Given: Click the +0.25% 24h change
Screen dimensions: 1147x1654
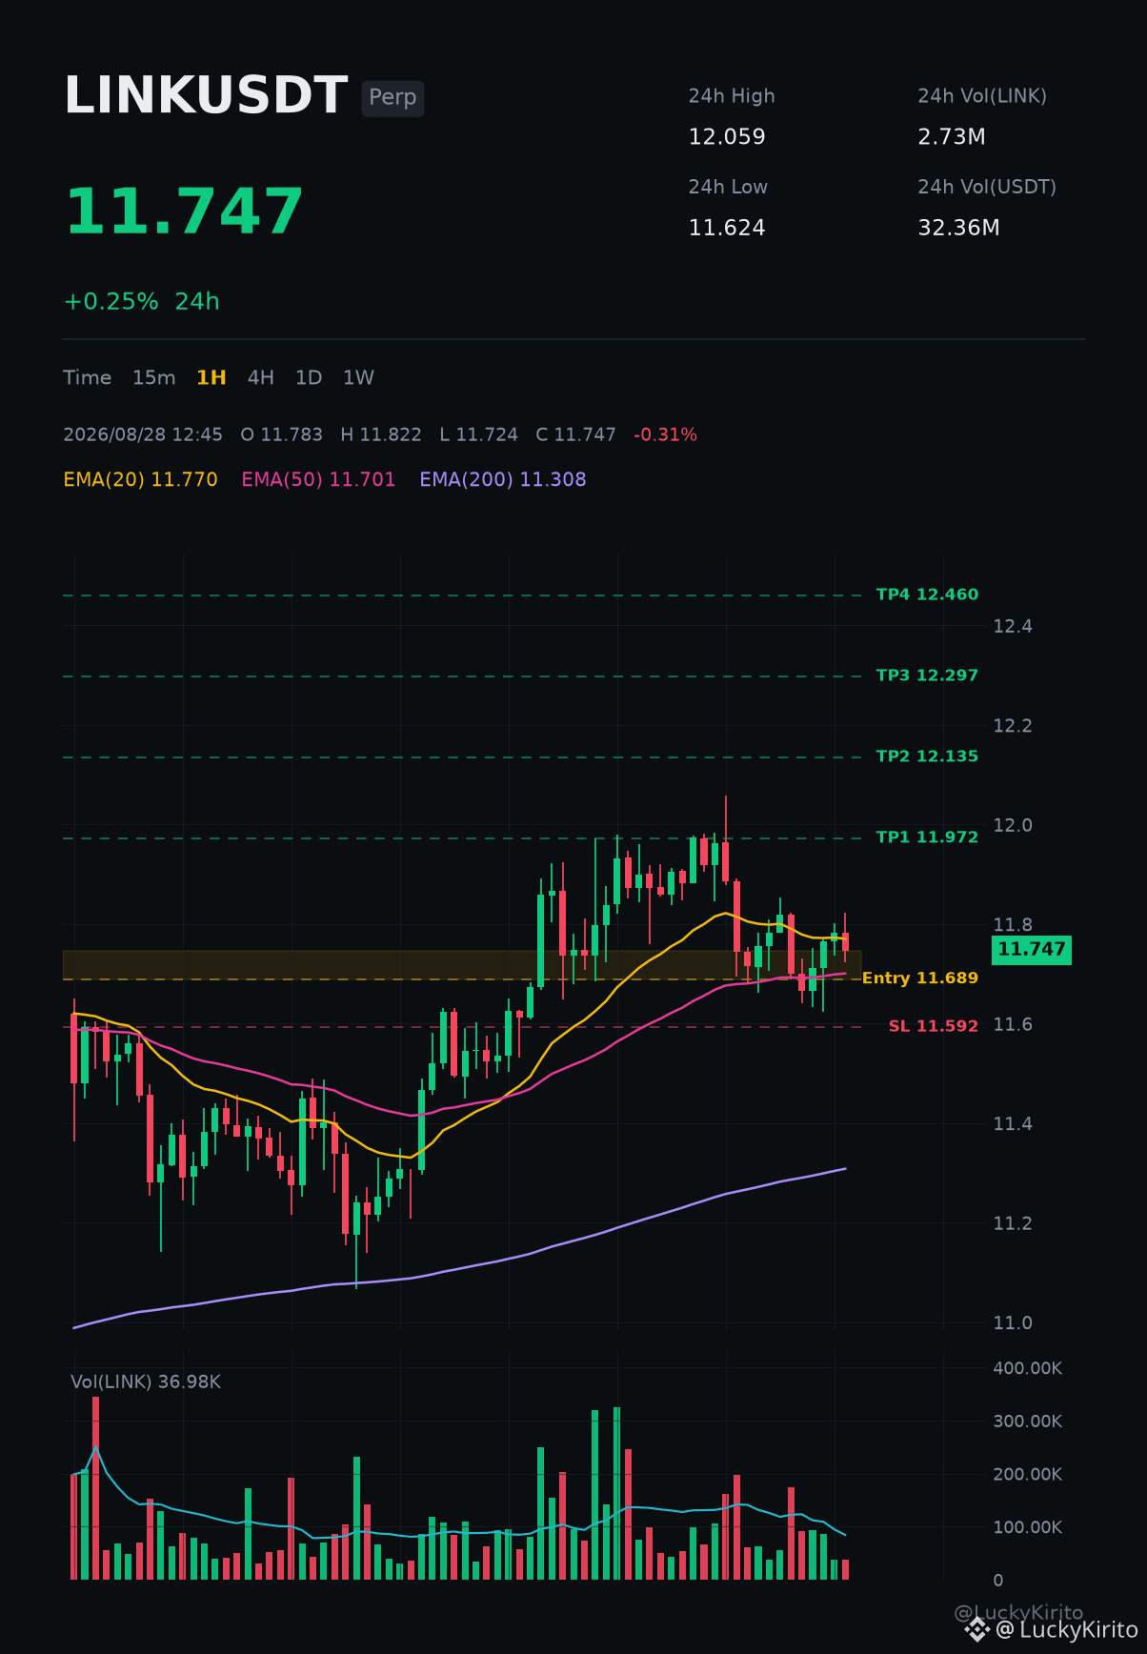Looking at the screenshot, I should coord(142,302).
